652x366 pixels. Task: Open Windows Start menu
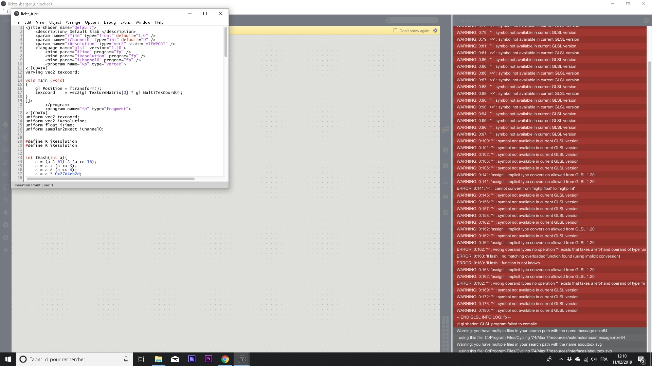[8, 359]
